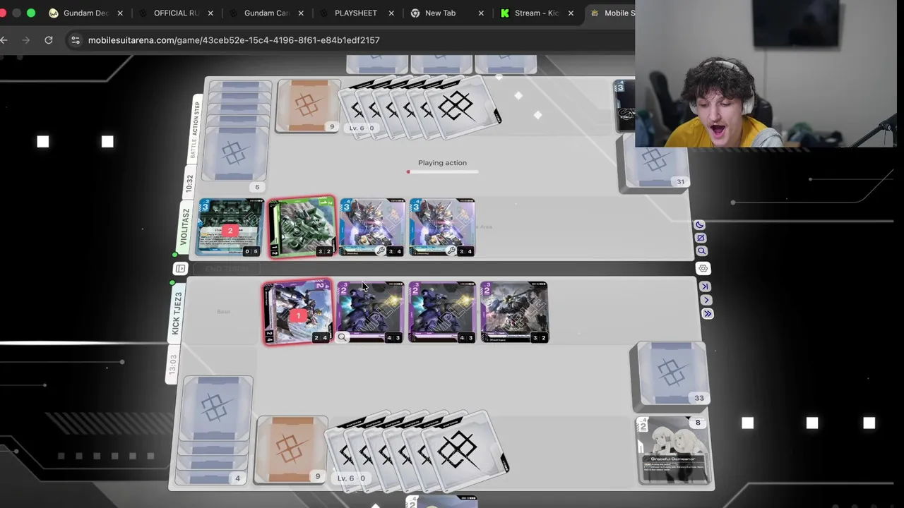Click the site info icon in address bar

(76, 40)
